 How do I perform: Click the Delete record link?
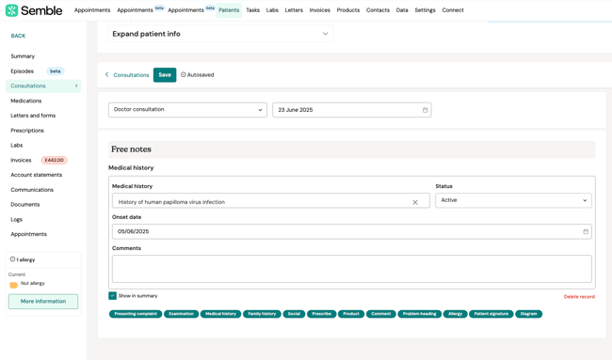point(579,296)
